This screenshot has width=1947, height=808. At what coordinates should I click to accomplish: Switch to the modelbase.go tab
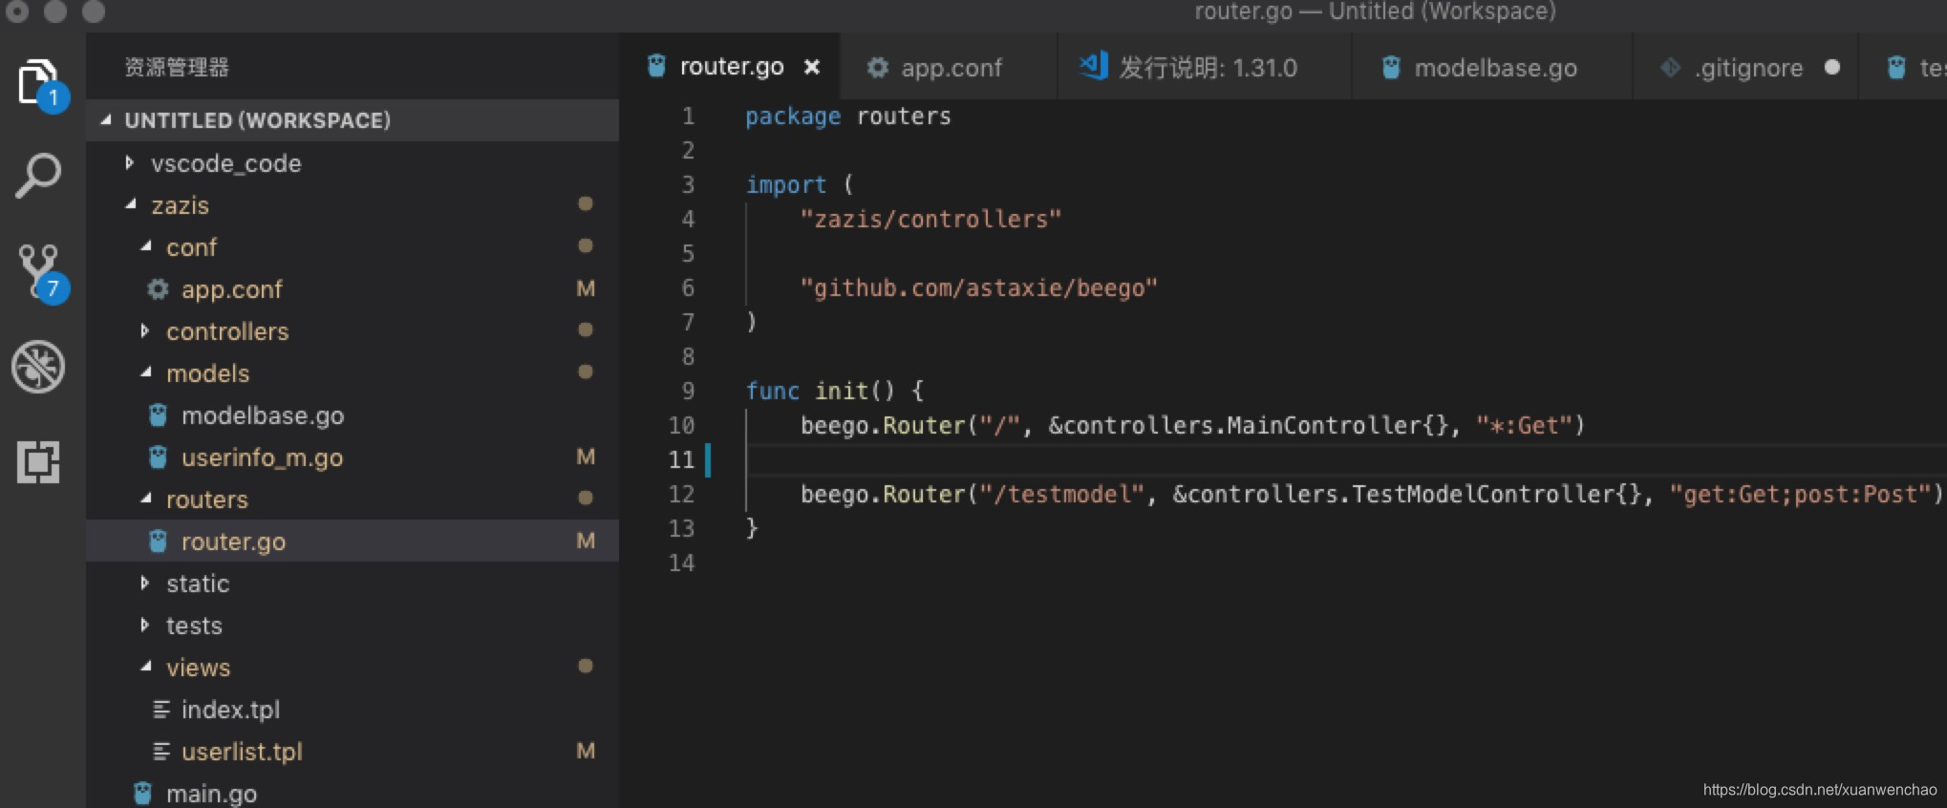click(1492, 67)
